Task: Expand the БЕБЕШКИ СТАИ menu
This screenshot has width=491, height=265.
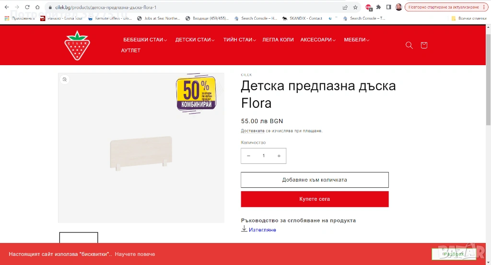Action: 145,40
